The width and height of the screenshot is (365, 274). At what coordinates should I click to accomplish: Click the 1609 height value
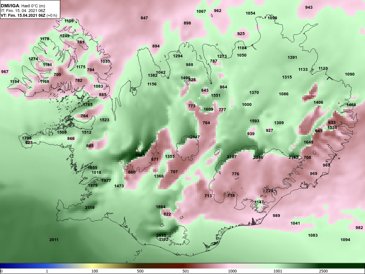[x=208, y=109]
